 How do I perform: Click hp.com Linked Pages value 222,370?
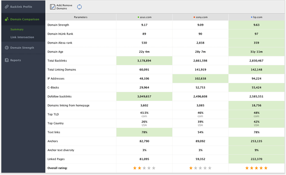[256, 159]
